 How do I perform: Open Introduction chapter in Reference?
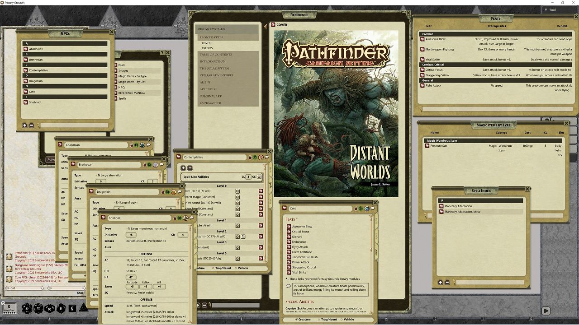(x=228, y=61)
